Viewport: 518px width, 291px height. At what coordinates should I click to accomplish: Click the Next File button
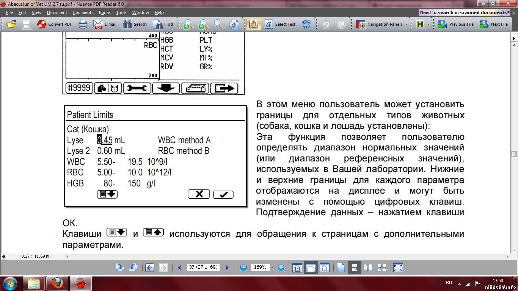coord(494,24)
